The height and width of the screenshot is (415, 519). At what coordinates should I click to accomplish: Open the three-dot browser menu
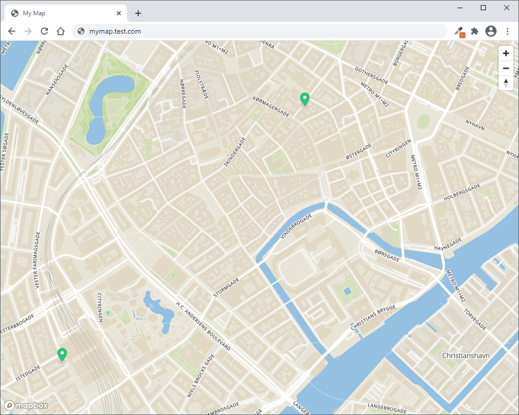point(507,31)
